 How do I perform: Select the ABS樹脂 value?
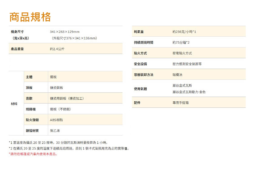click(57, 120)
